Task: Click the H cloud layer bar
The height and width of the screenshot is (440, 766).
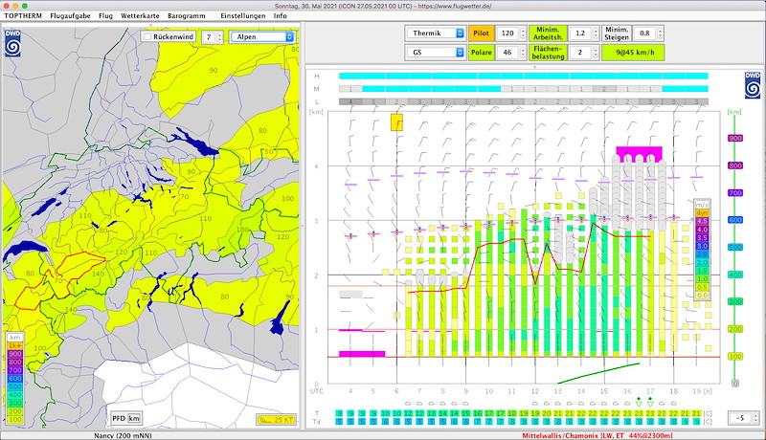Action: coord(524,77)
